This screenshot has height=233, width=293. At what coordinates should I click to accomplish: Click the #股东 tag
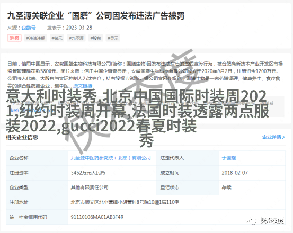click(95, 38)
